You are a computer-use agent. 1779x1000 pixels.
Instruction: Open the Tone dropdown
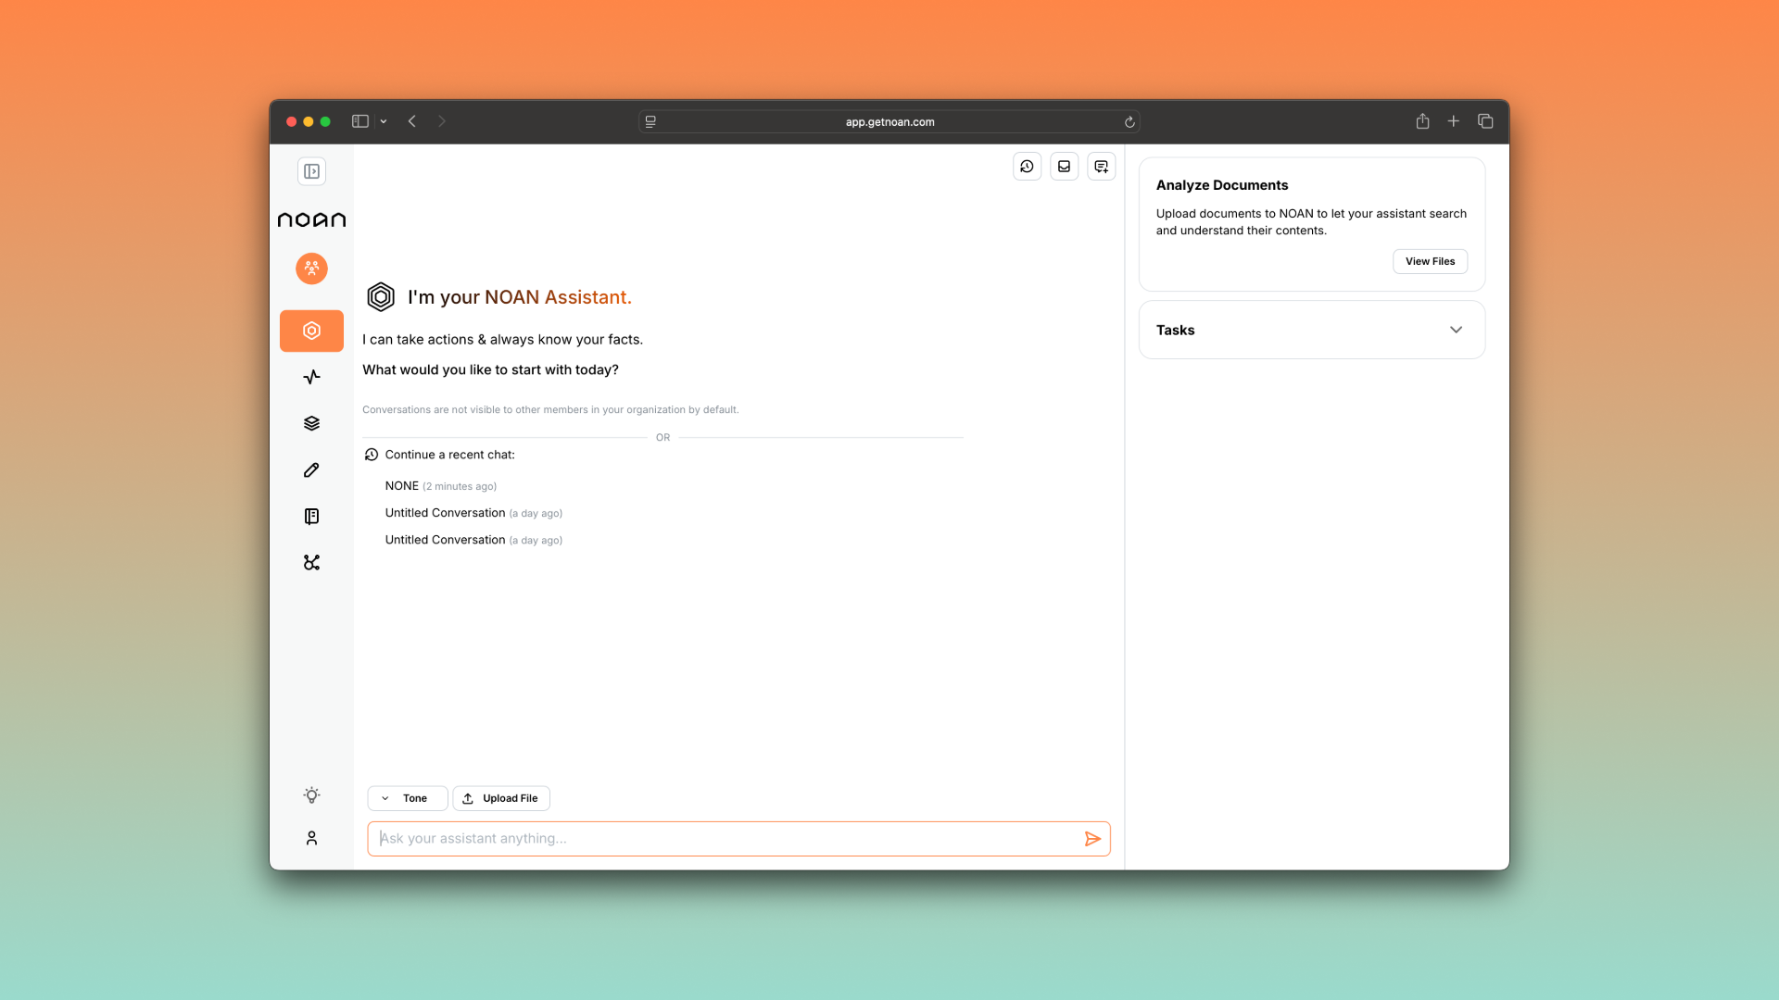(406, 797)
